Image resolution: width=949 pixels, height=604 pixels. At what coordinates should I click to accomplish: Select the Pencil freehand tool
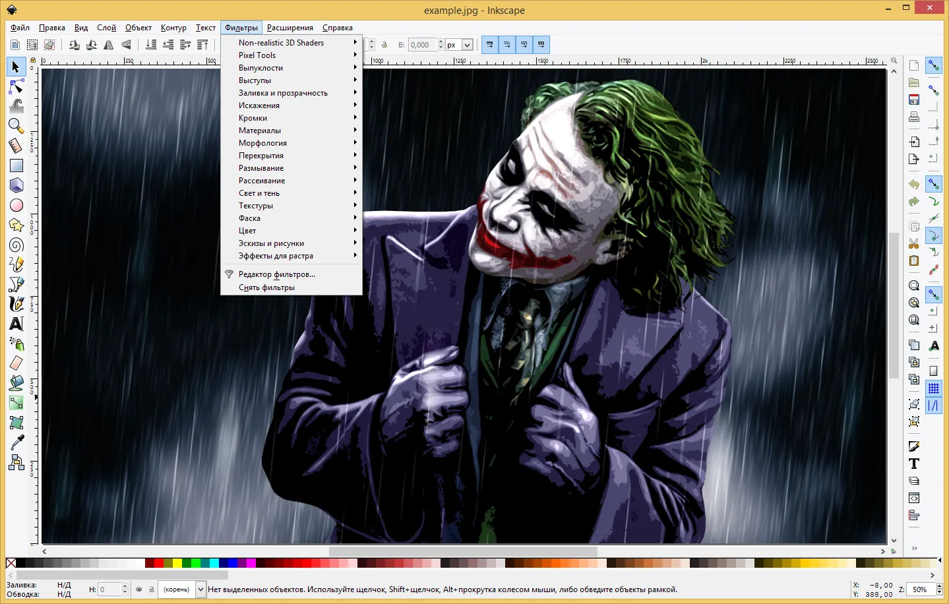click(x=16, y=264)
